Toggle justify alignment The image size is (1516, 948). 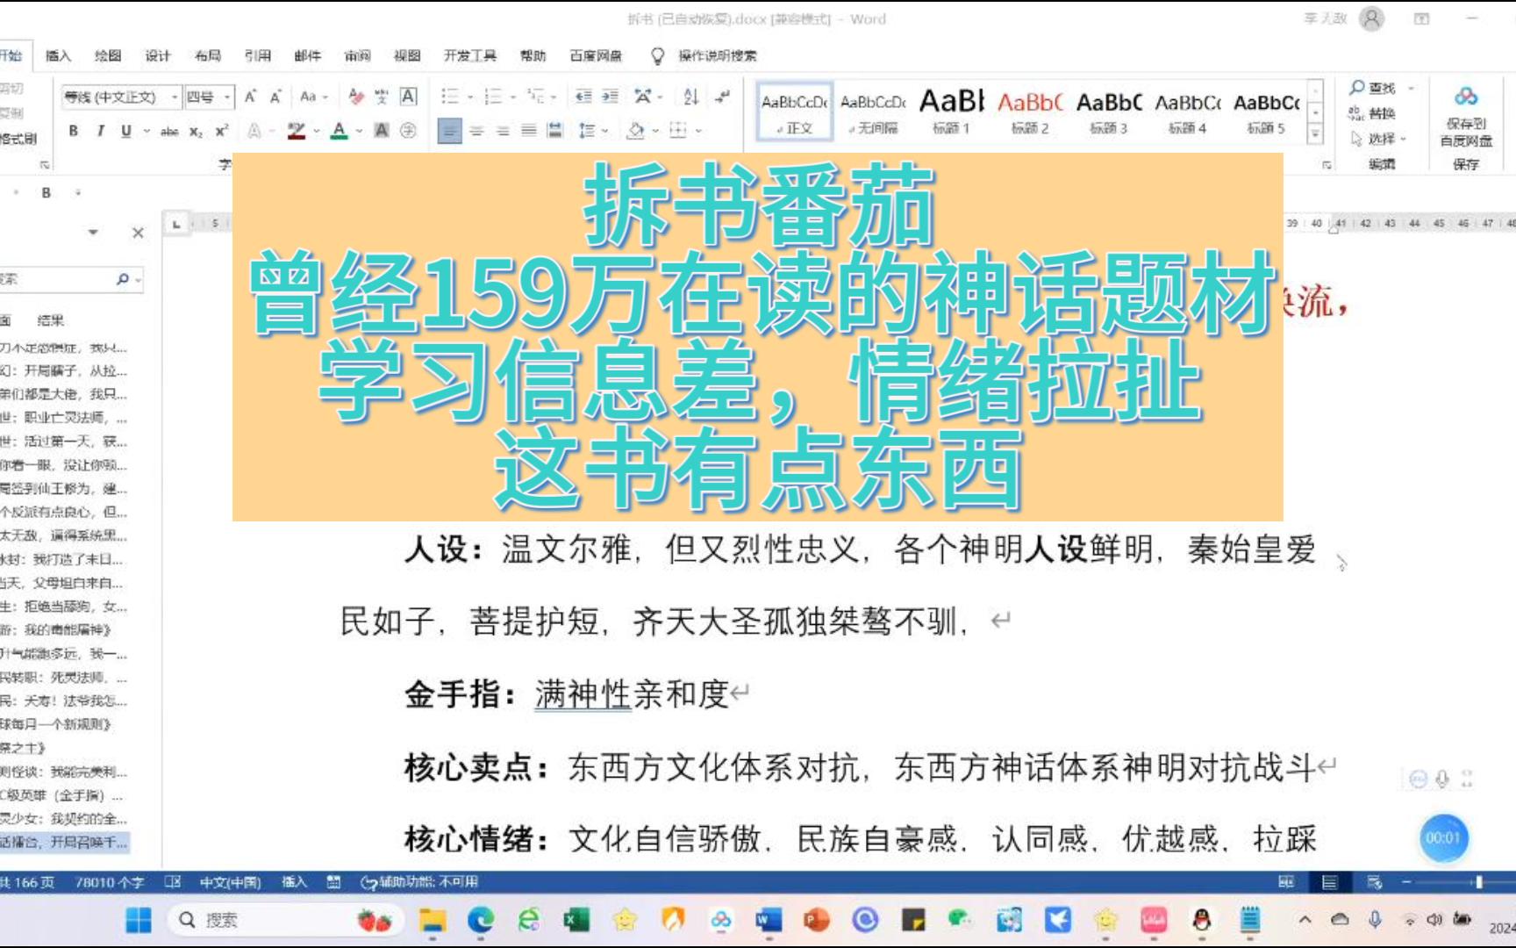pos(529,131)
